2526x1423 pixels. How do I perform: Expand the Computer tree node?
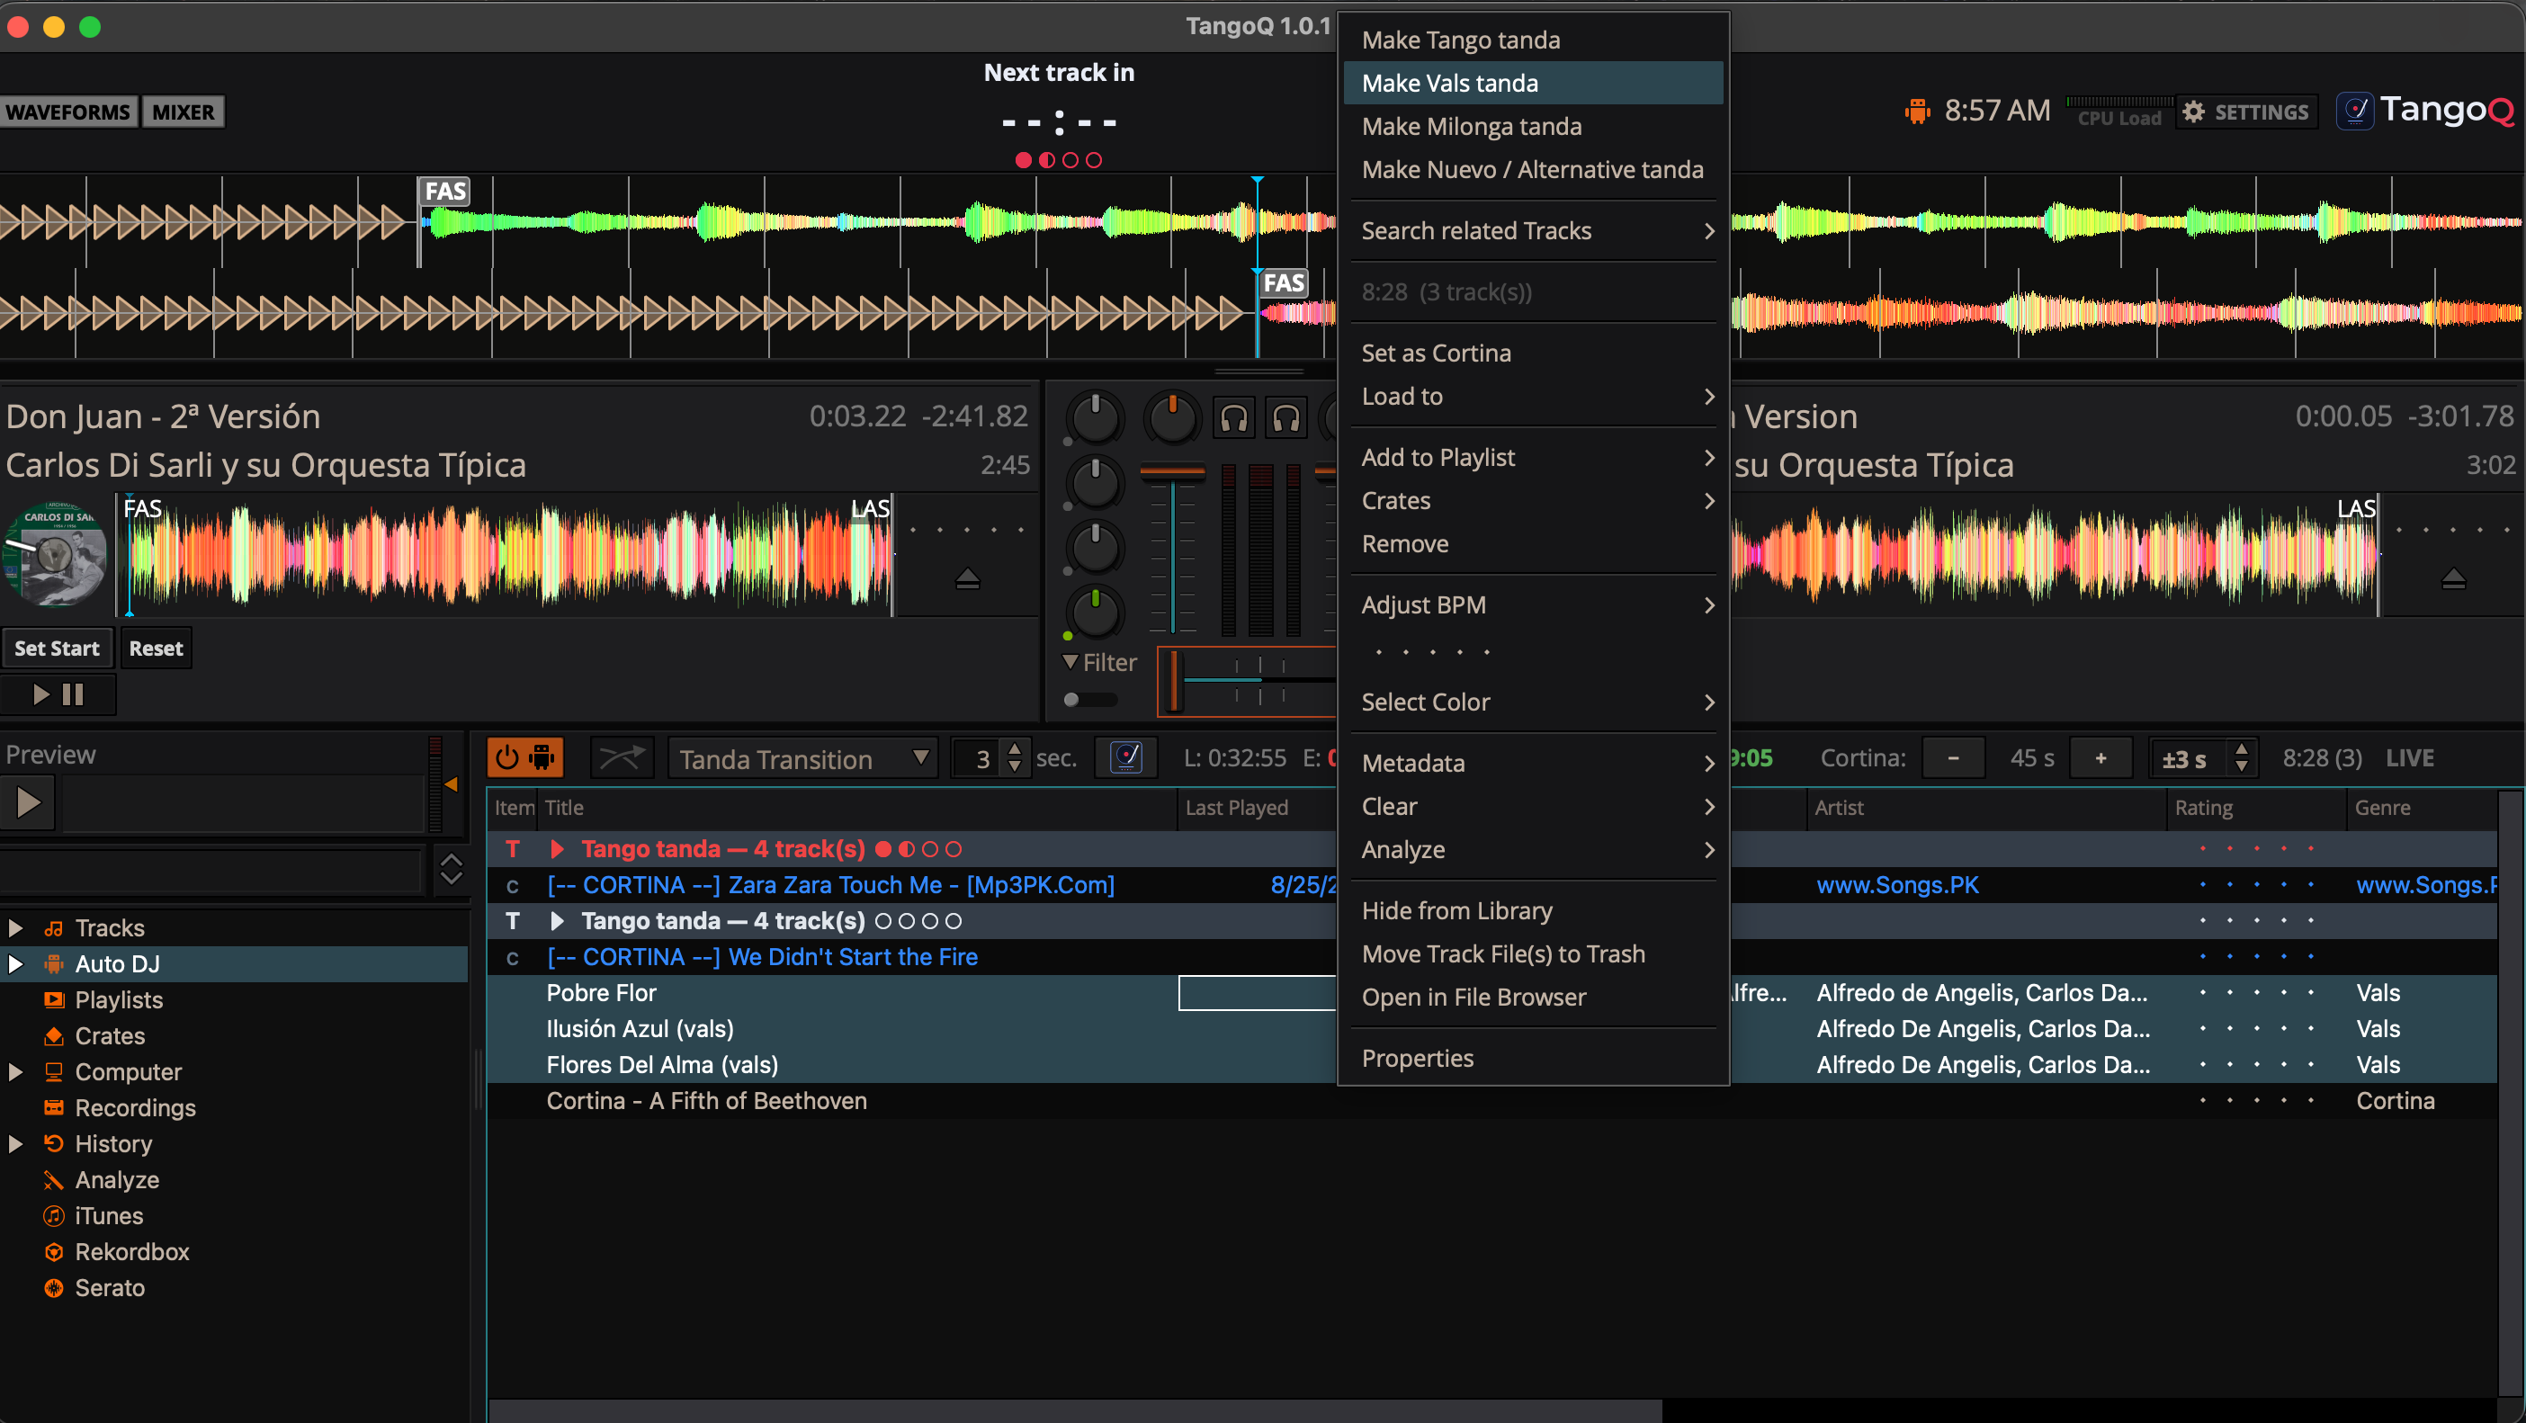(x=15, y=1072)
